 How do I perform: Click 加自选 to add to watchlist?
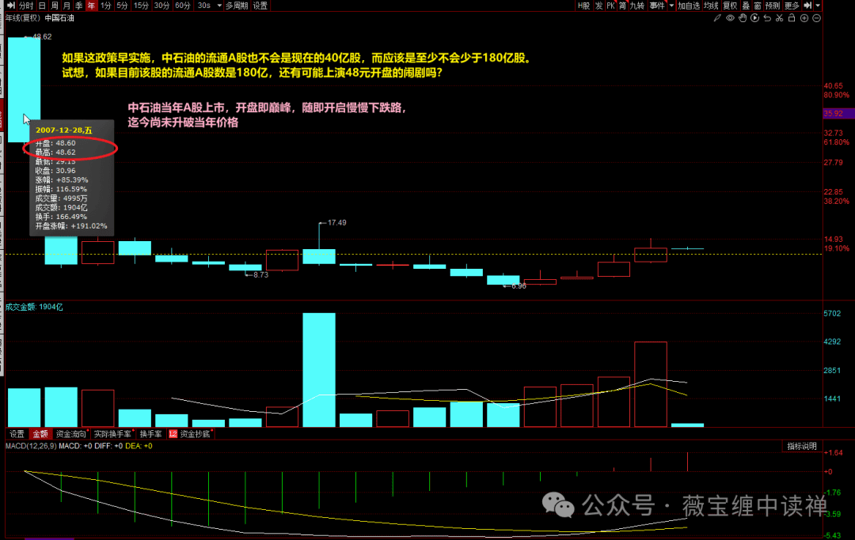[x=689, y=6]
